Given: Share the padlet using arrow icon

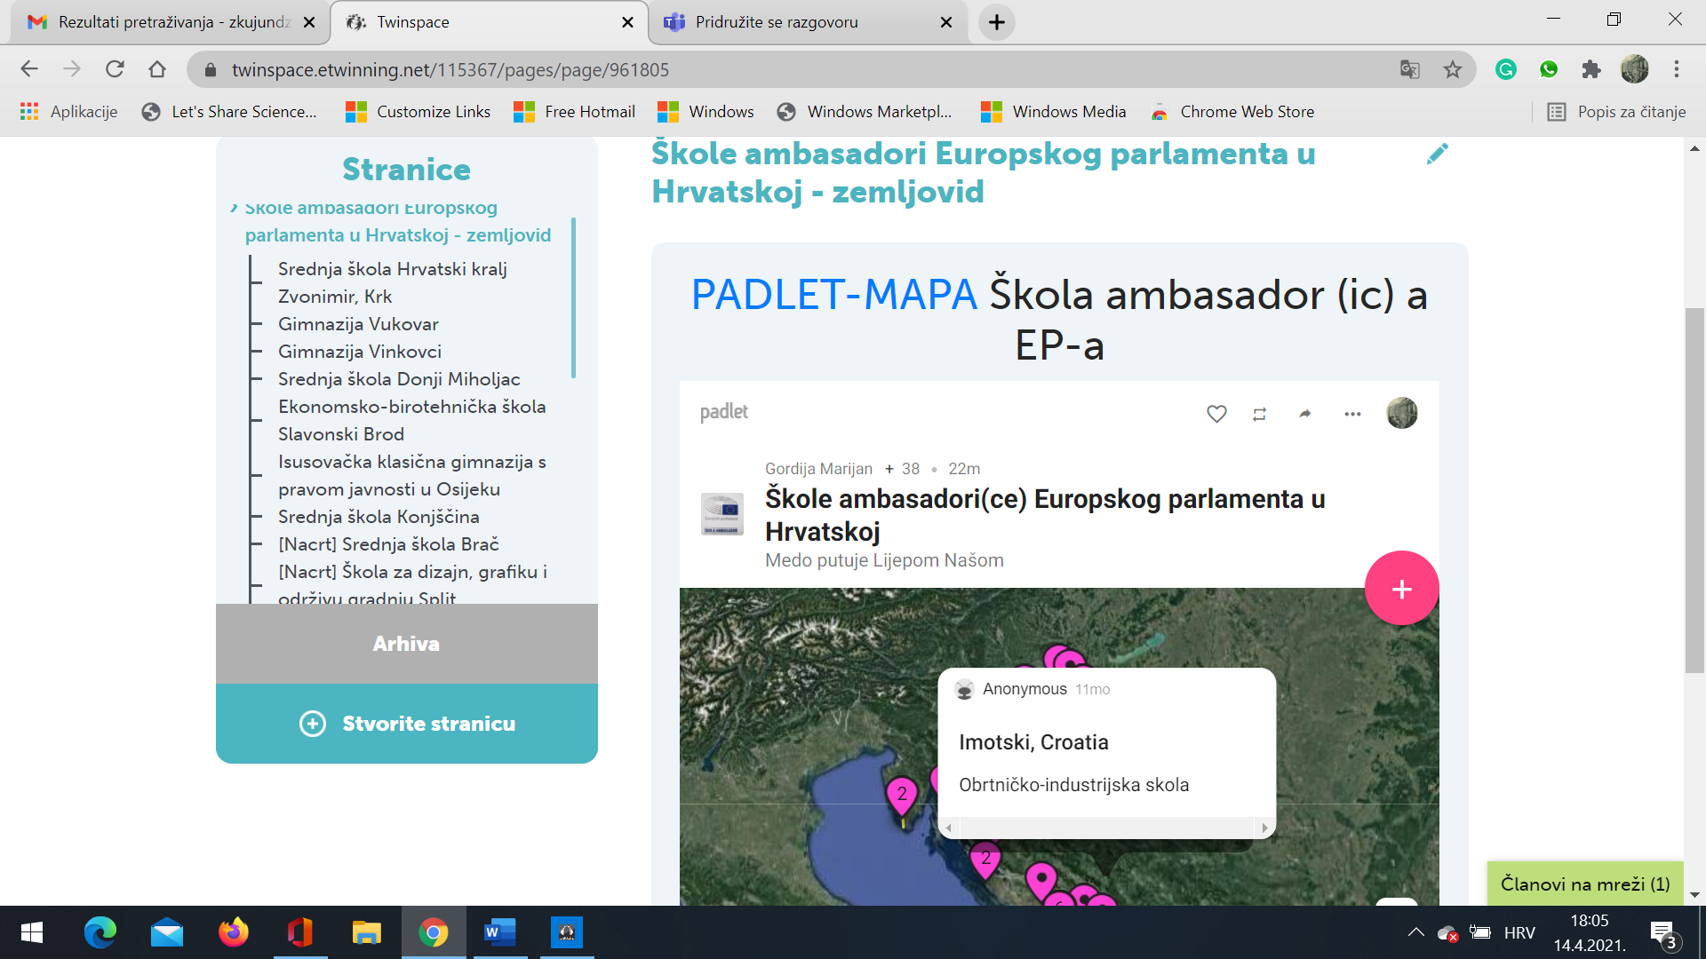Looking at the screenshot, I should 1305,414.
